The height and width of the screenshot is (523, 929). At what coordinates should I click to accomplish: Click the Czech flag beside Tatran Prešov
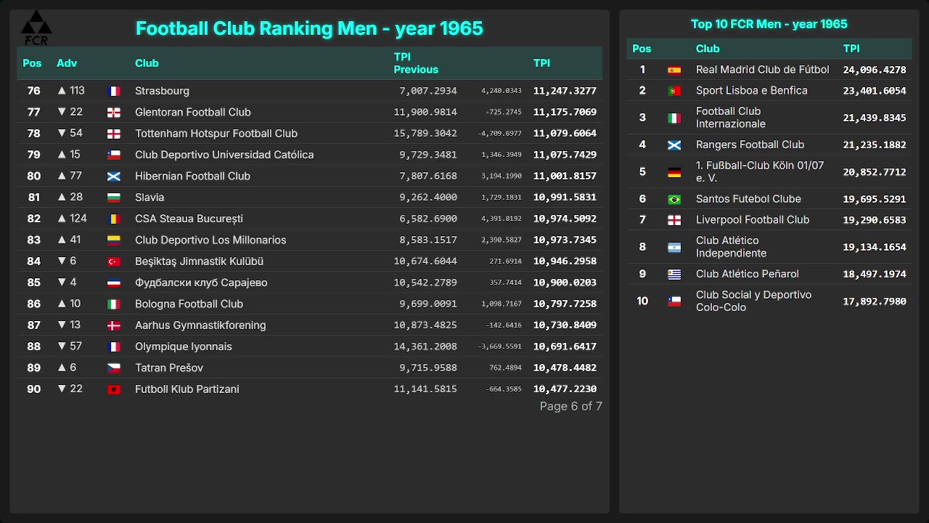114,368
